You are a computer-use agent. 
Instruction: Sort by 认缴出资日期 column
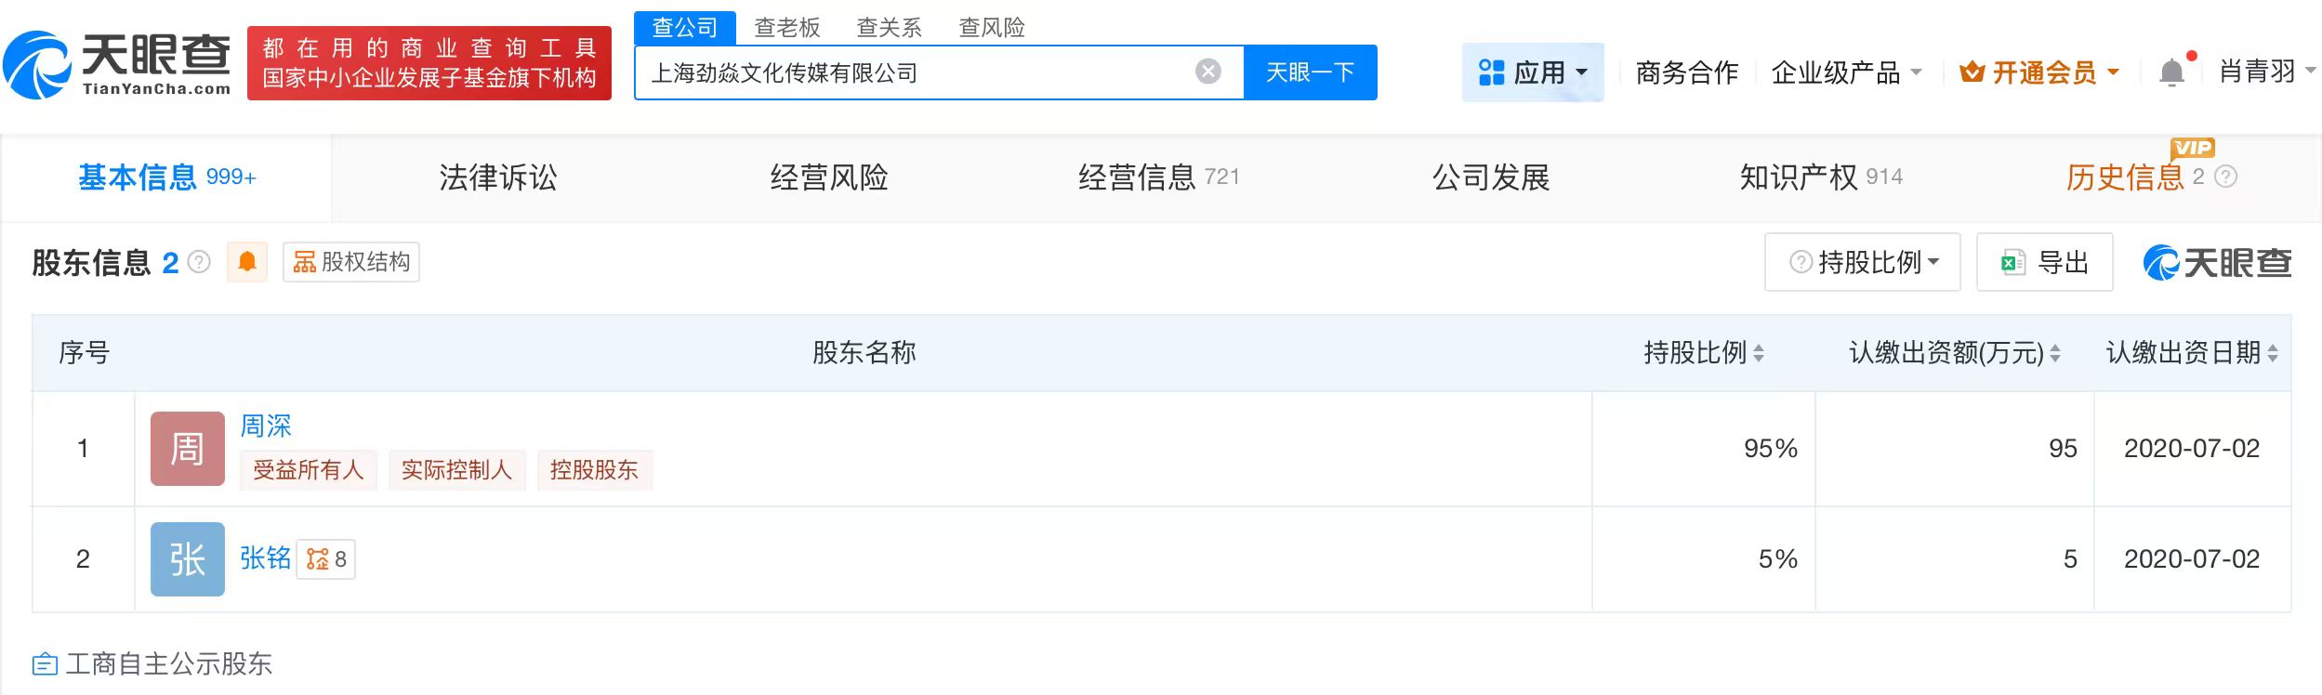pos(2273,353)
